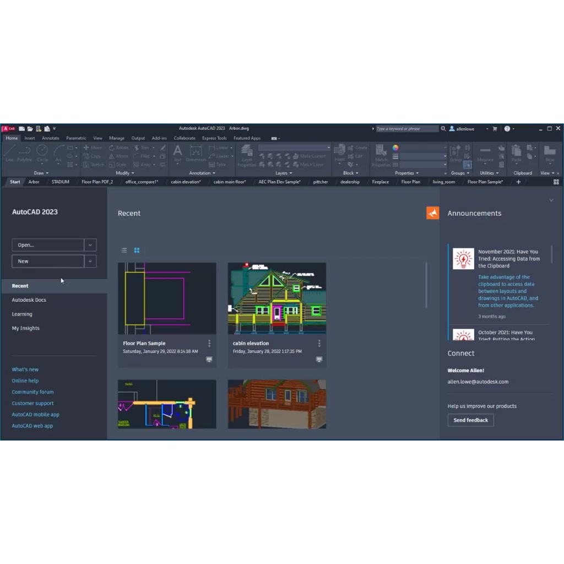This screenshot has height=564, width=564.
Task: Open the Insert ribbon tab
Action: pyautogui.click(x=30, y=138)
